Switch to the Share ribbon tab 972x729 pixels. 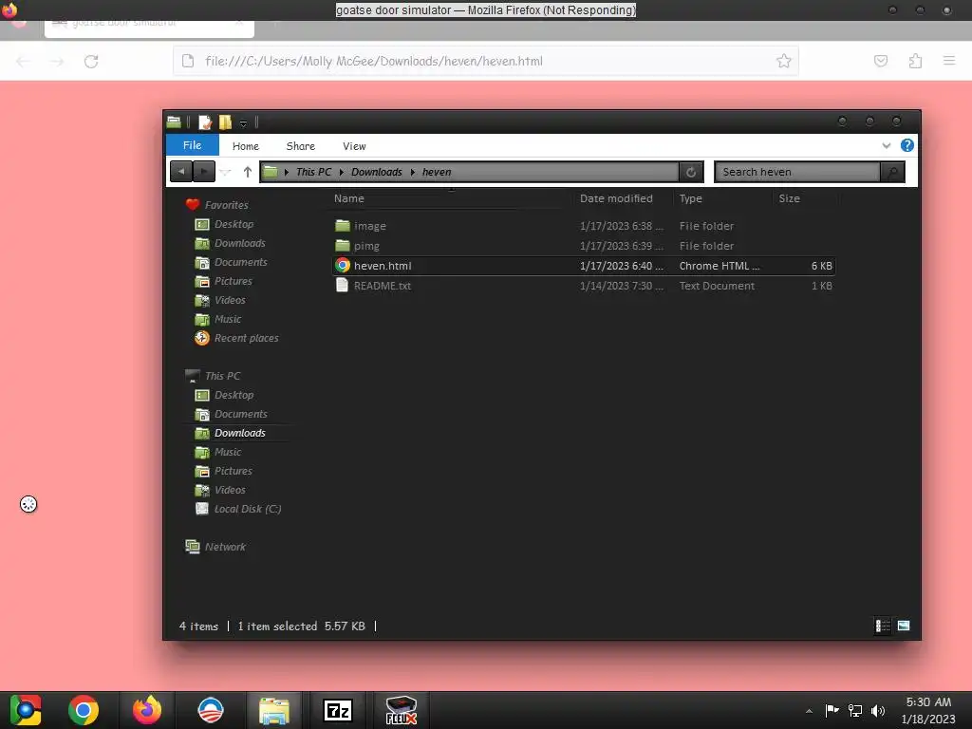click(x=301, y=146)
